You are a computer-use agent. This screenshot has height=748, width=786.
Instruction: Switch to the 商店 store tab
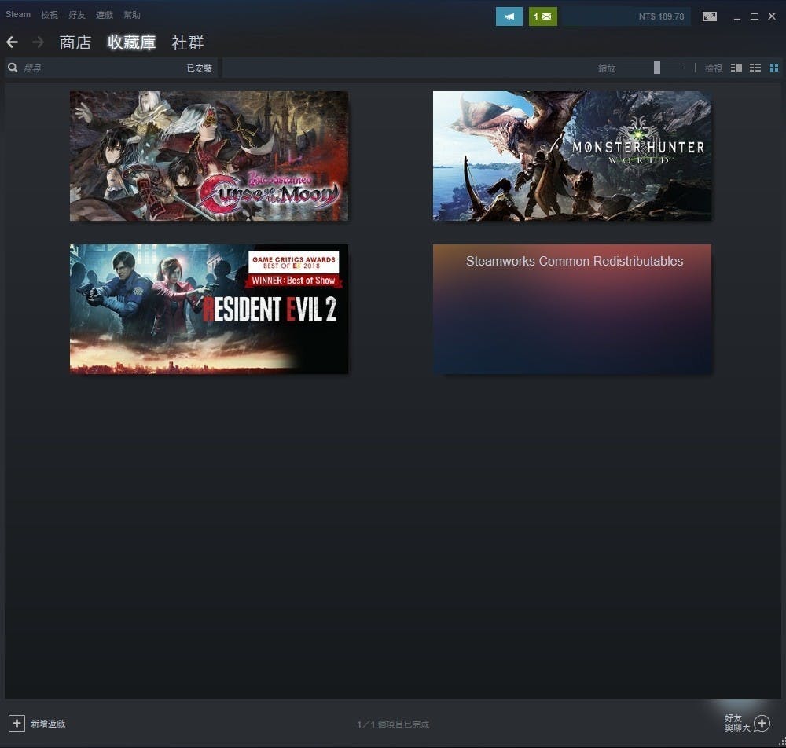[x=75, y=42]
